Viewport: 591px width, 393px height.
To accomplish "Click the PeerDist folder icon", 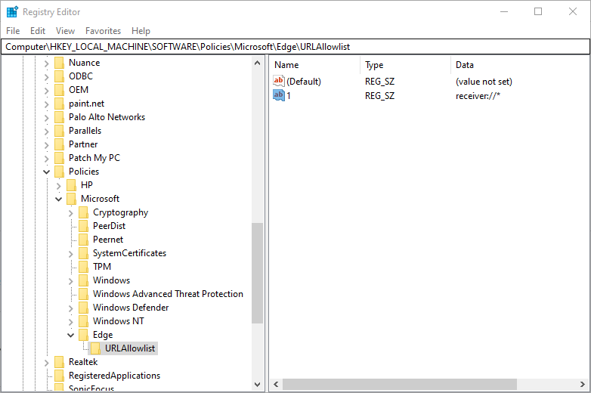I will [x=83, y=226].
